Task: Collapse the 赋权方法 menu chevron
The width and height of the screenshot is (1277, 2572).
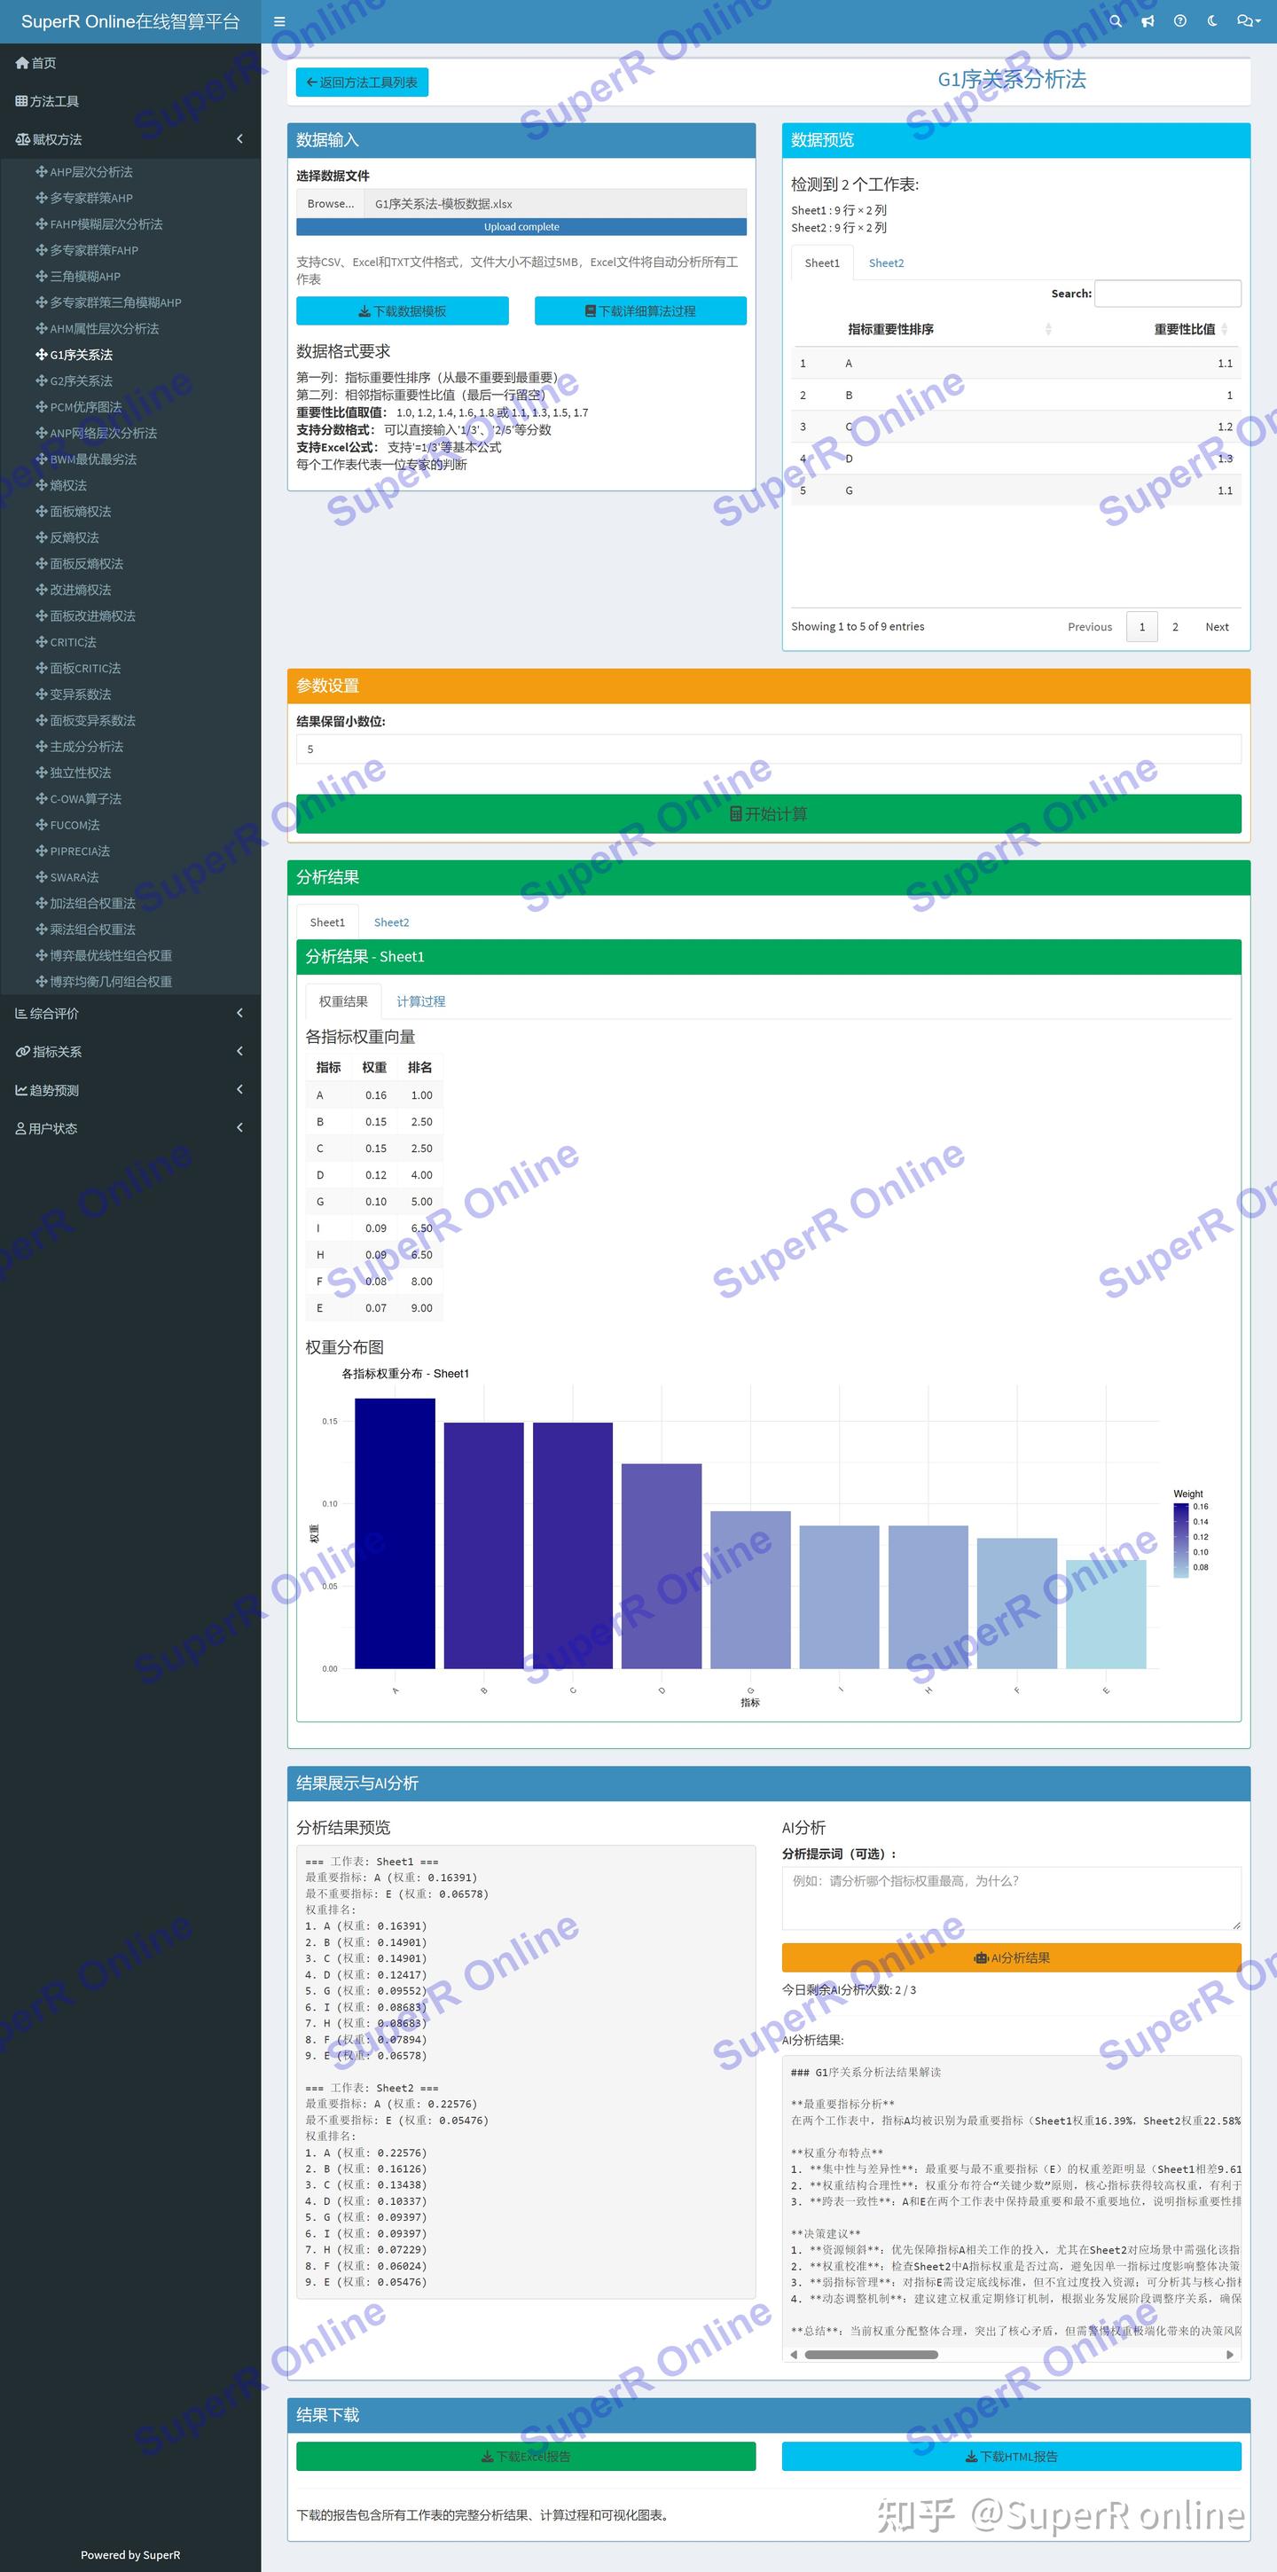Action: coord(239,138)
